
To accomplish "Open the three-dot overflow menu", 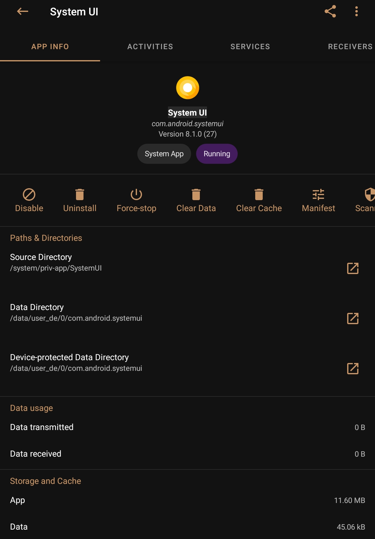I will coord(356,12).
